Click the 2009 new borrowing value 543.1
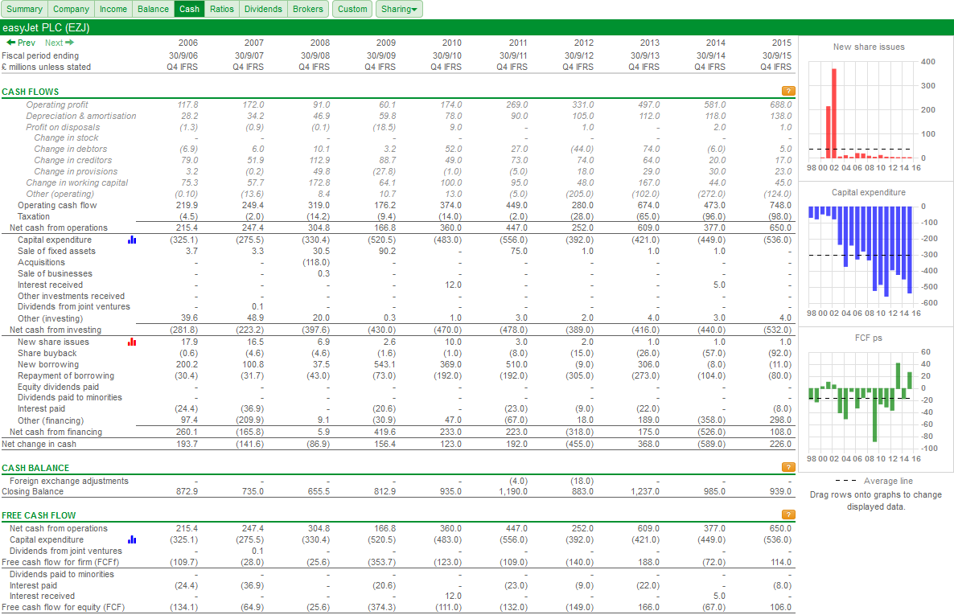Viewport: 954px width, 615px height. [x=384, y=364]
